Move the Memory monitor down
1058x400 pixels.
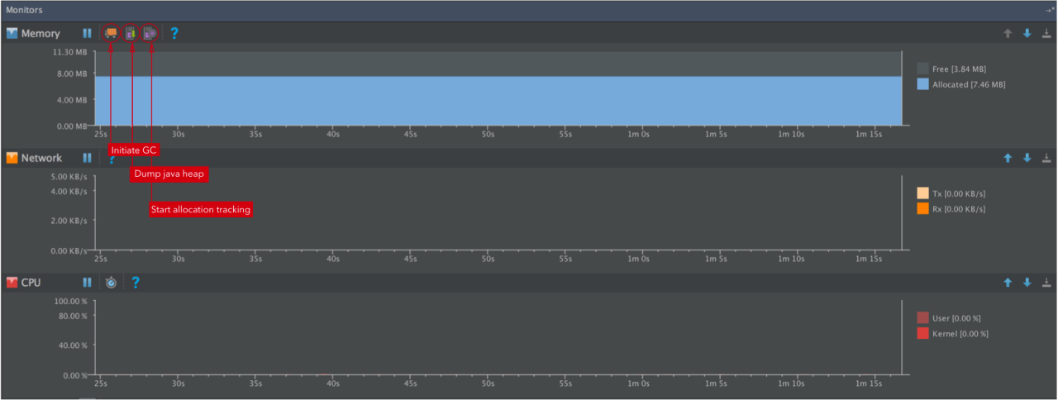(x=1027, y=34)
